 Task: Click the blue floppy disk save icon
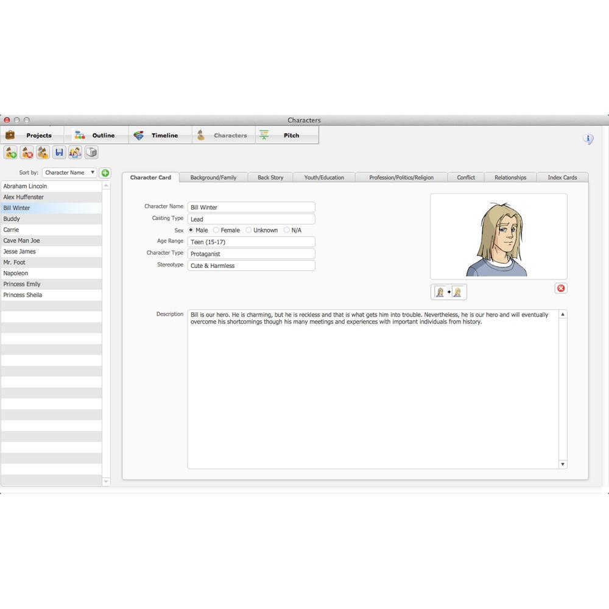(x=59, y=152)
